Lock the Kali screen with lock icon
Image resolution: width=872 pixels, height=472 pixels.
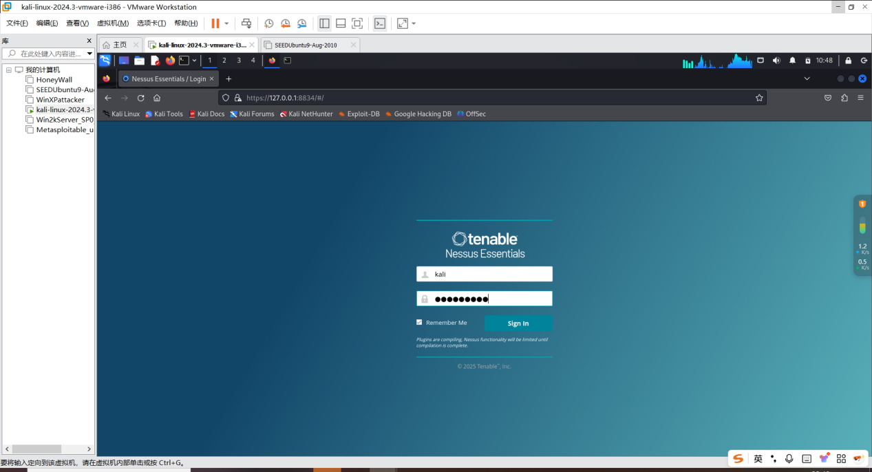tap(848, 61)
